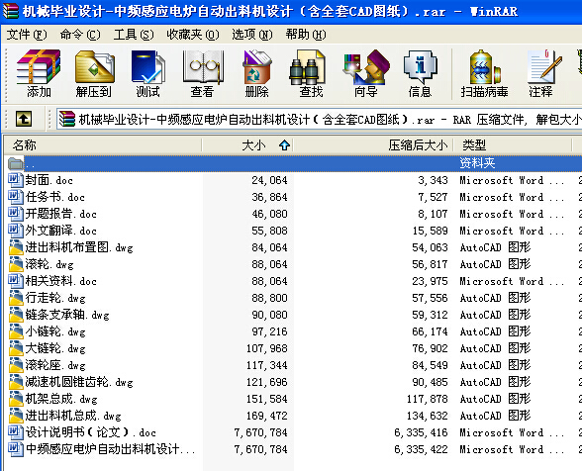Click the Word icon of 设计说明书（论文）.doc
This screenshot has width=582, height=471.
(16, 432)
